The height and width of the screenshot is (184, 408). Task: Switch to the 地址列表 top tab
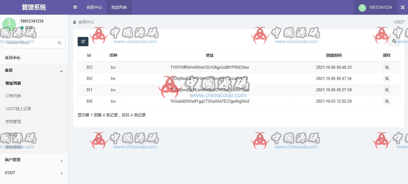(x=119, y=7)
